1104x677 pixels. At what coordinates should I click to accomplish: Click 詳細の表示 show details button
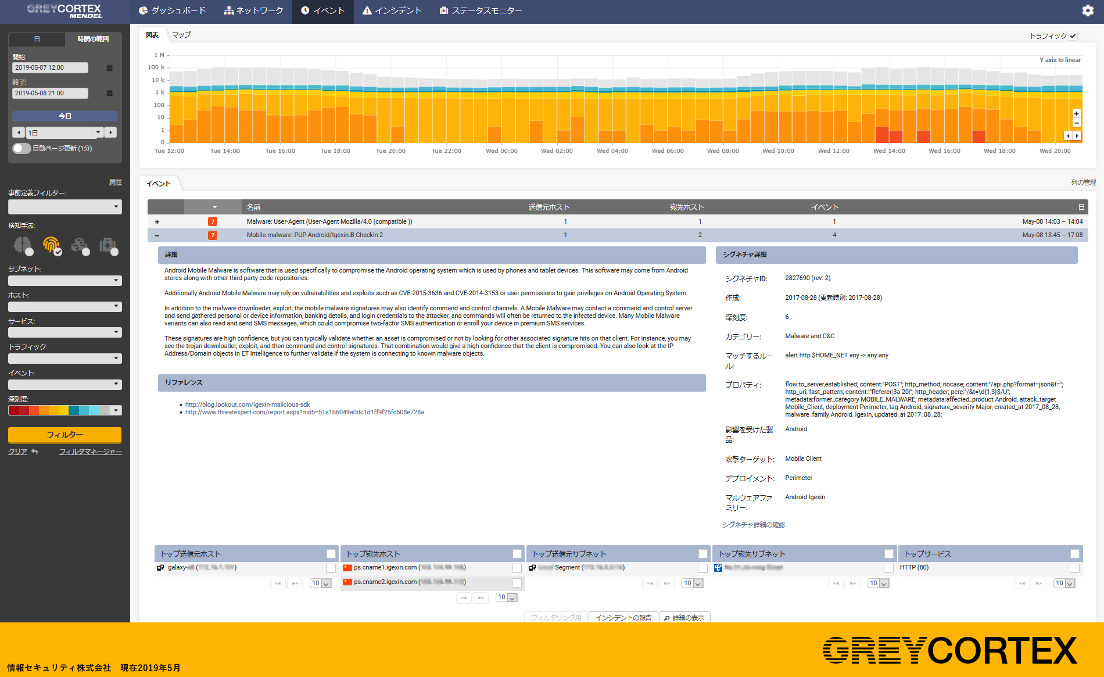pyautogui.click(x=684, y=617)
